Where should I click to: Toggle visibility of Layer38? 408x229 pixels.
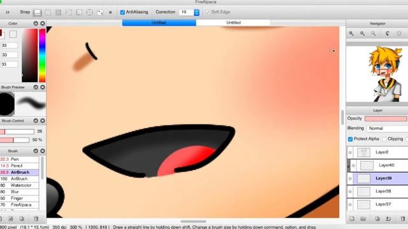(x=350, y=191)
